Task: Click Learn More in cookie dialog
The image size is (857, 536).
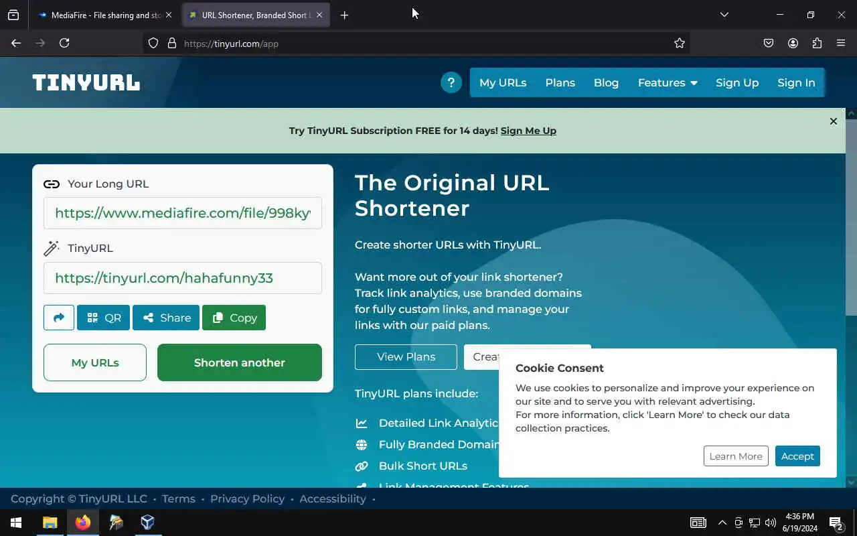Action: coord(736,456)
